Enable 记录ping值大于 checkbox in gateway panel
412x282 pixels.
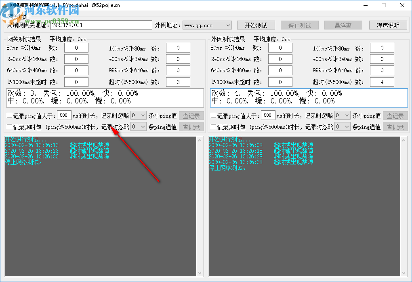(x=9, y=116)
